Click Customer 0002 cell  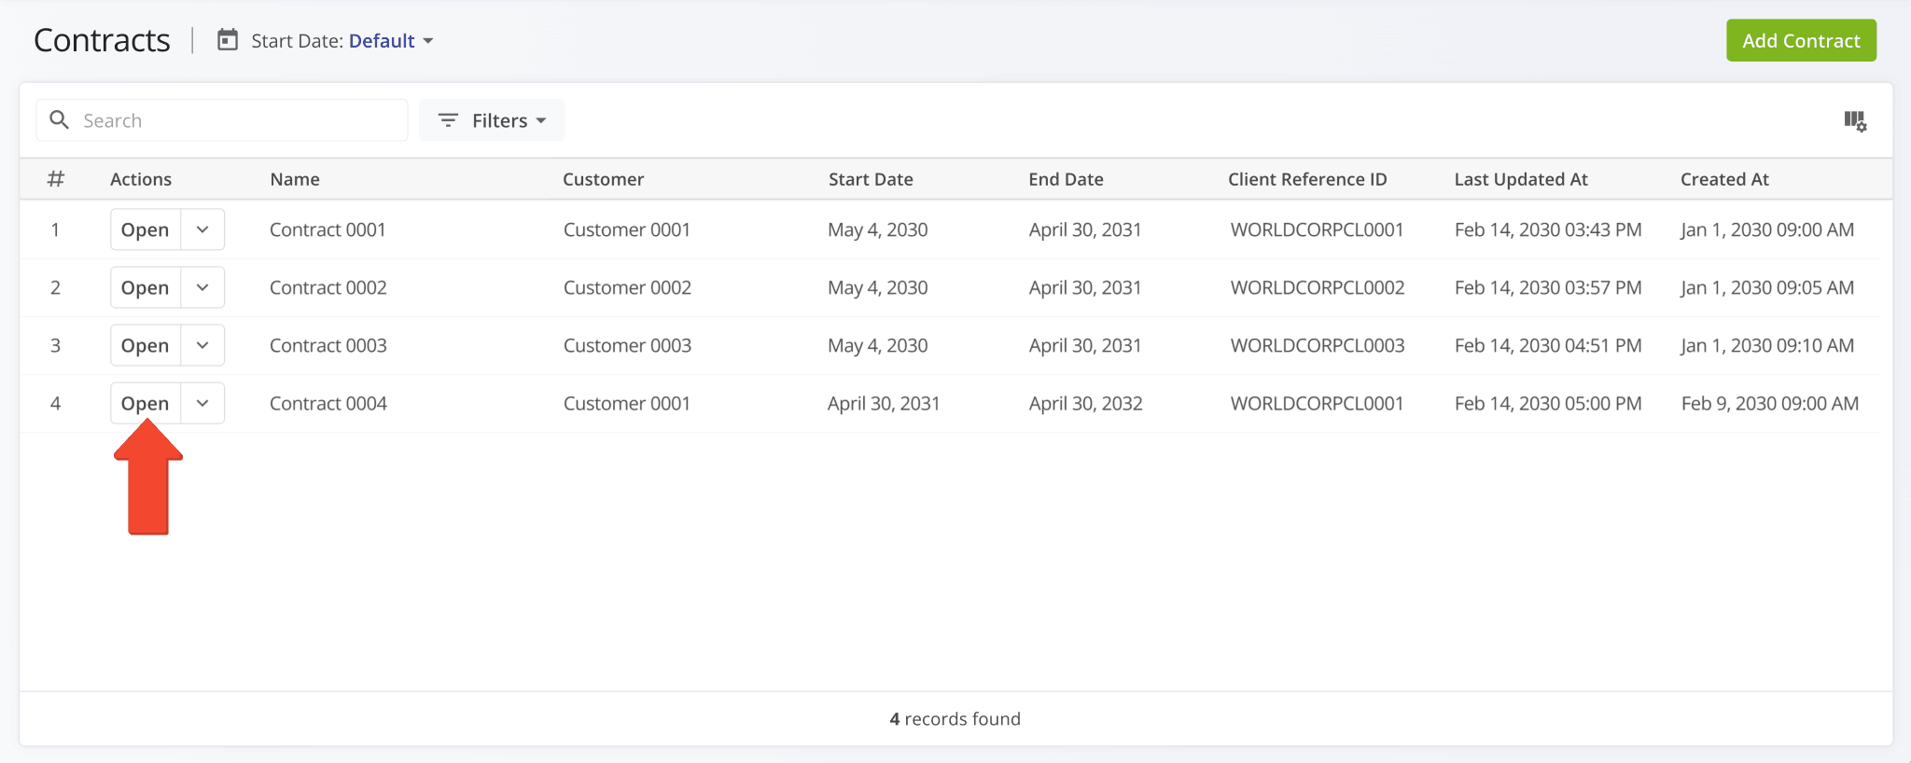(627, 287)
